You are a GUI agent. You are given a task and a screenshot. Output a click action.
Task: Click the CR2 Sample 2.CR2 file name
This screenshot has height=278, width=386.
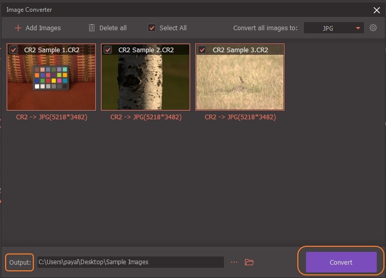pyautogui.click(x=146, y=50)
